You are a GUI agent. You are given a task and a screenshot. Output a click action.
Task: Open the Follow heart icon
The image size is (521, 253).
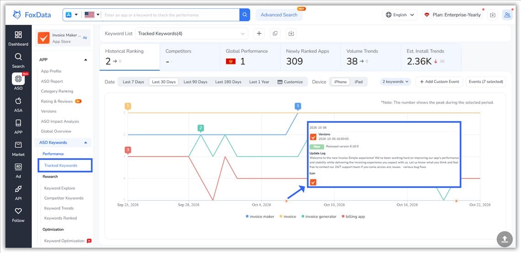pos(18,211)
